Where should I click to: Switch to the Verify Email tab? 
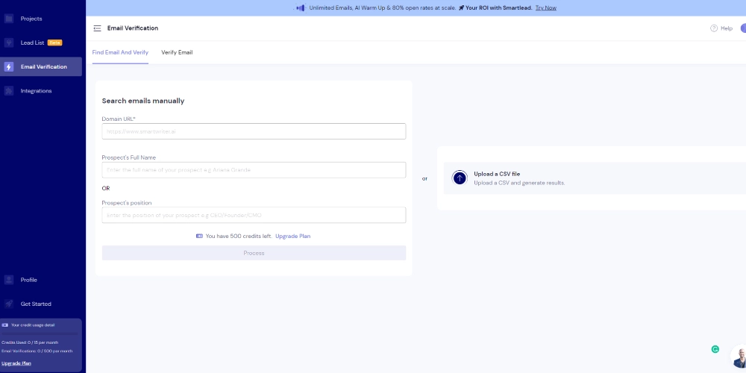coord(177,52)
